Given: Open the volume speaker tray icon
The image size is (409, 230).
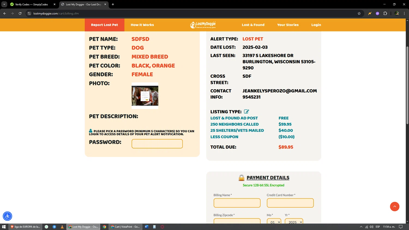Looking at the screenshot, I should (x=371, y=227).
